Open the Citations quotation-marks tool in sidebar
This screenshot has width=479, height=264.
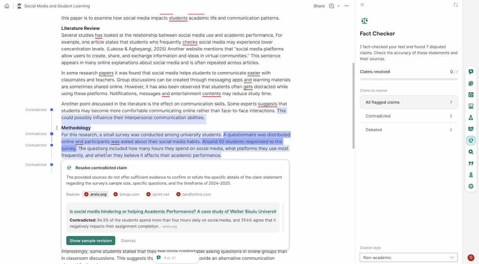[471, 163]
